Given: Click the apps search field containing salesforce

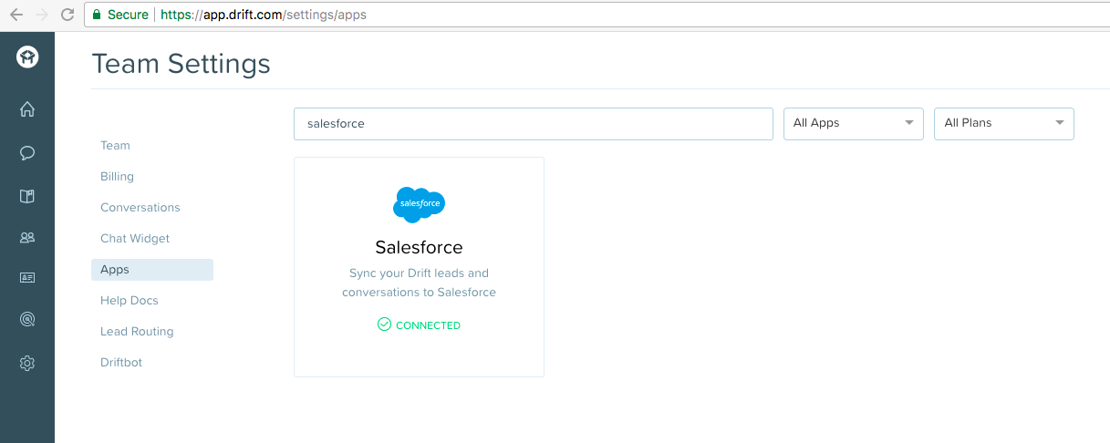Looking at the screenshot, I should click(x=534, y=124).
